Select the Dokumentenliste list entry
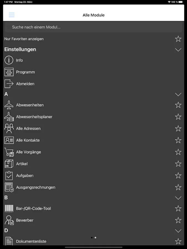Image resolution: width=187 pixels, height=249 pixels. (31, 241)
